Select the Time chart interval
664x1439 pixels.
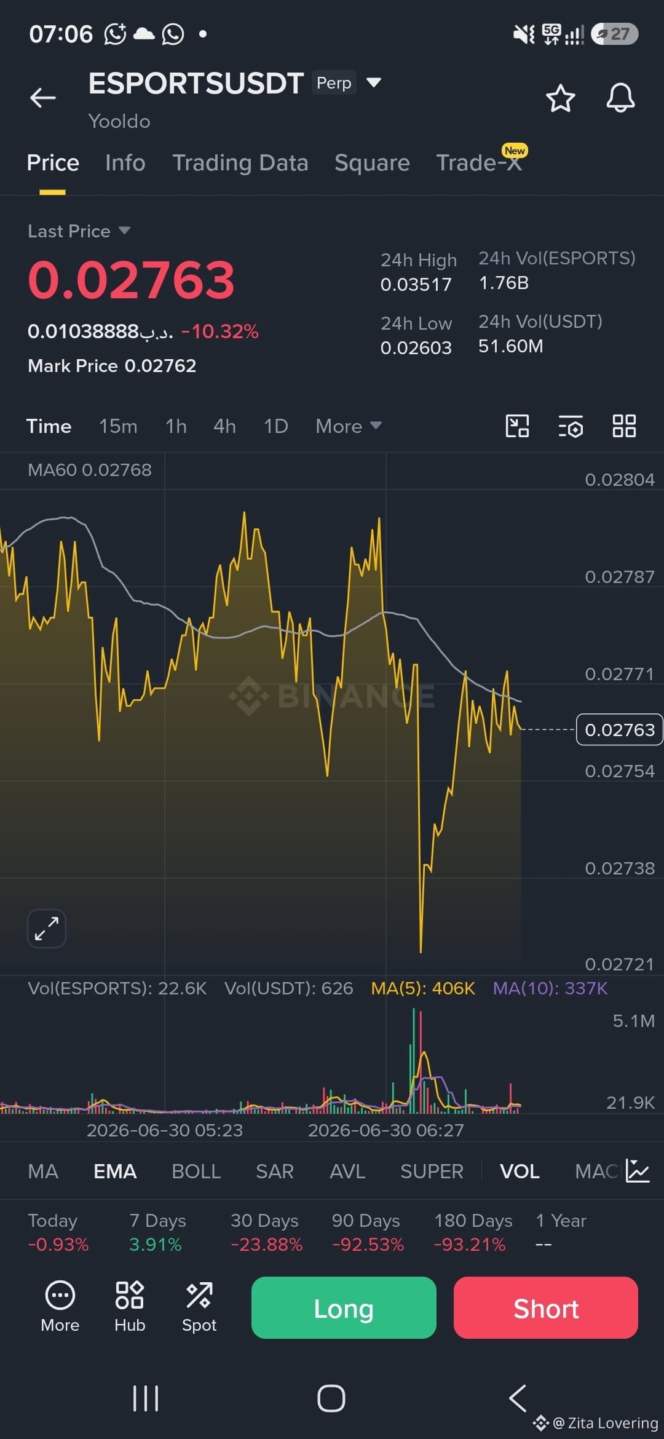coord(49,426)
